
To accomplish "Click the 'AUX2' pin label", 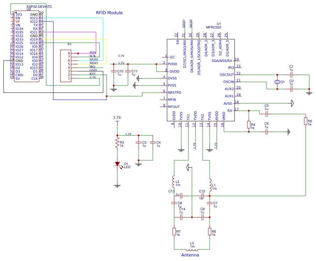I will pyautogui.click(x=229, y=89).
